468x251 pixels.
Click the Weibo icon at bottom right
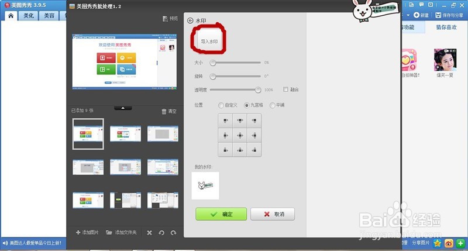tap(449, 243)
